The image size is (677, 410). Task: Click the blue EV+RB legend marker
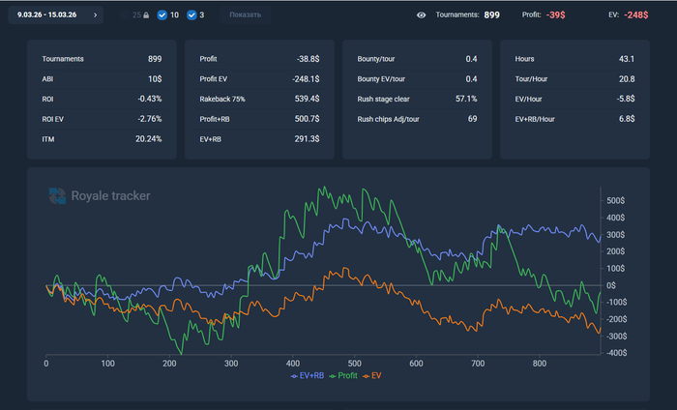pos(295,375)
